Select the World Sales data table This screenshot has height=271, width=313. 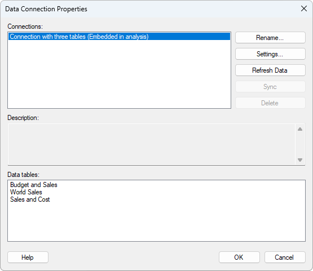point(26,192)
